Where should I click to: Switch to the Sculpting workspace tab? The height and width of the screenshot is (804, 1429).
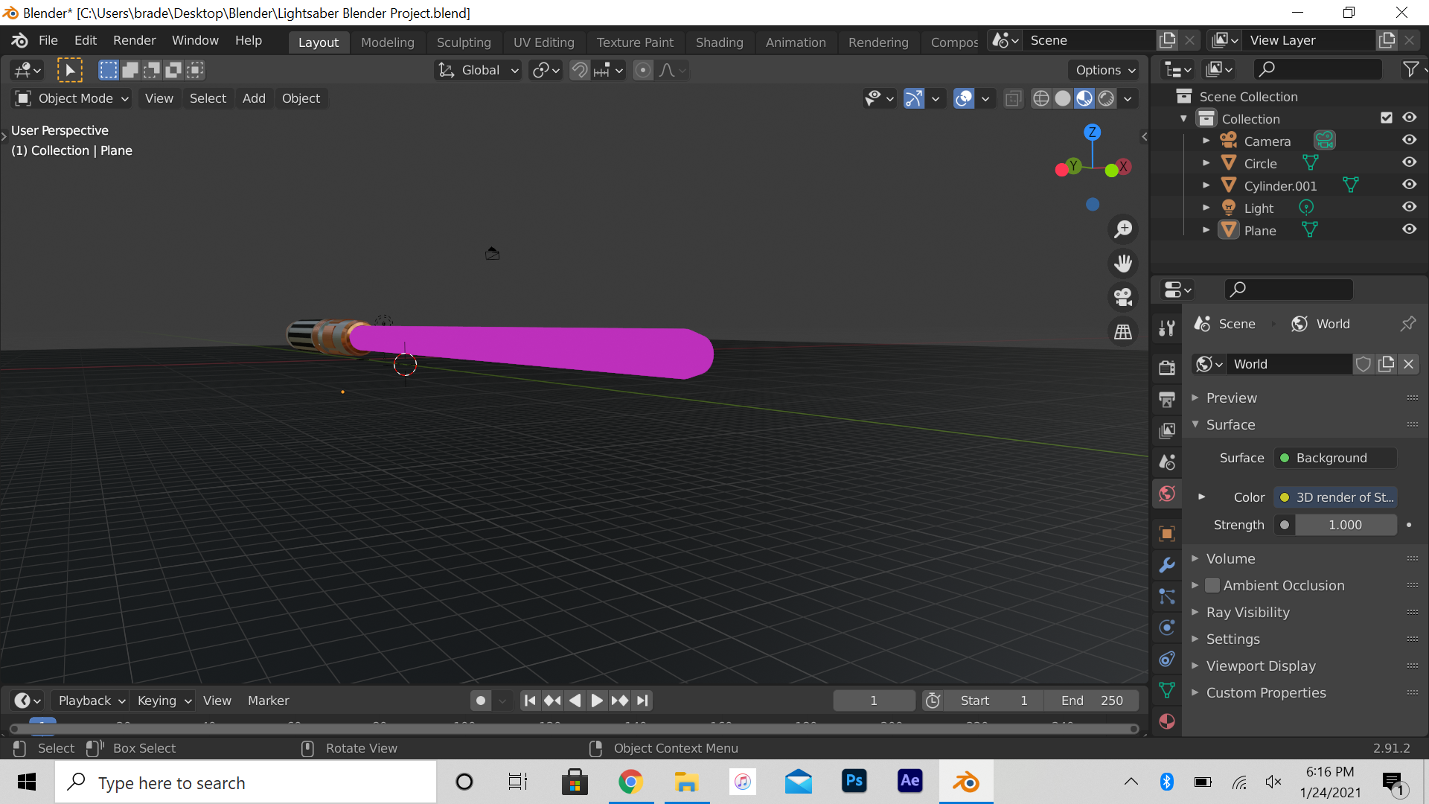pos(464,42)
